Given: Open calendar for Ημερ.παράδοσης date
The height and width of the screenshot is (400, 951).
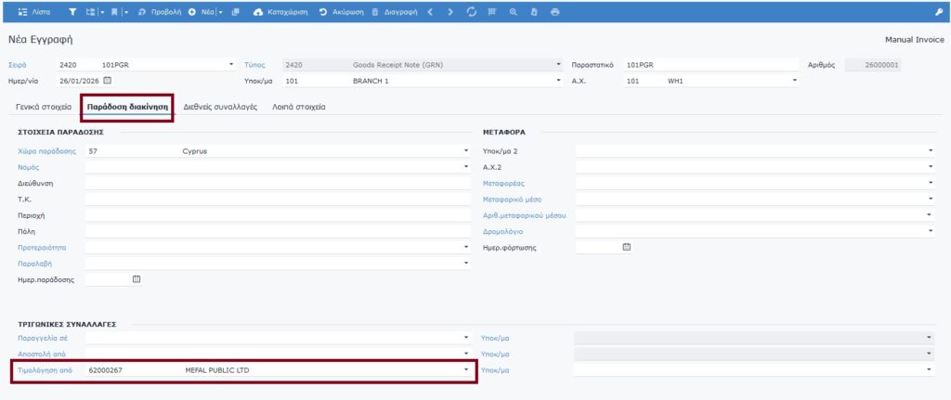Looking at the screenshot, I should pos(137,278).
